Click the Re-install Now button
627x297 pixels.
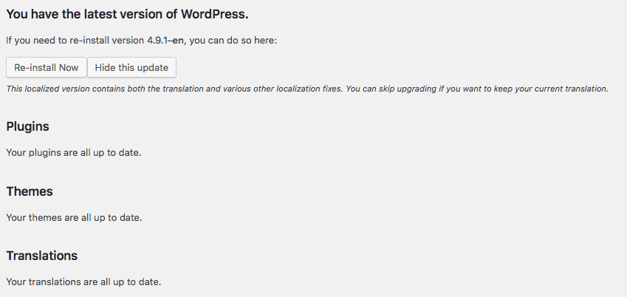point(47,67)
